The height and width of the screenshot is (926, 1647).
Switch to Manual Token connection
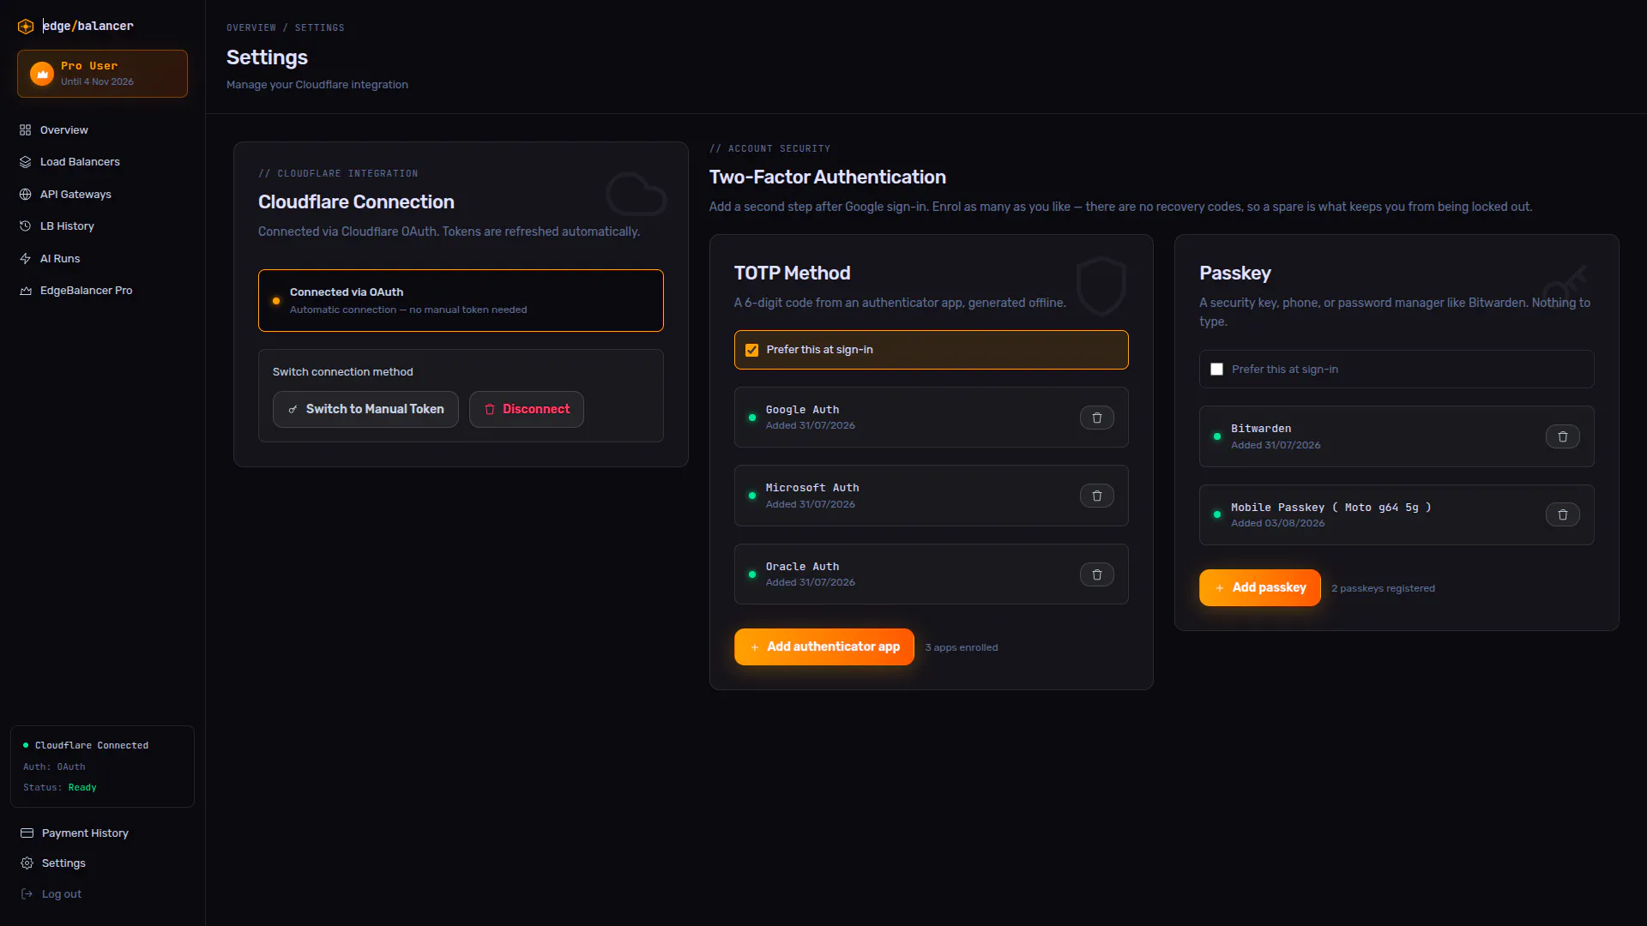click(x=365, y=410)
